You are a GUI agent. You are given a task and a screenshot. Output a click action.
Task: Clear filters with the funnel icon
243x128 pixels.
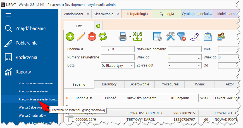click(181, 36)
